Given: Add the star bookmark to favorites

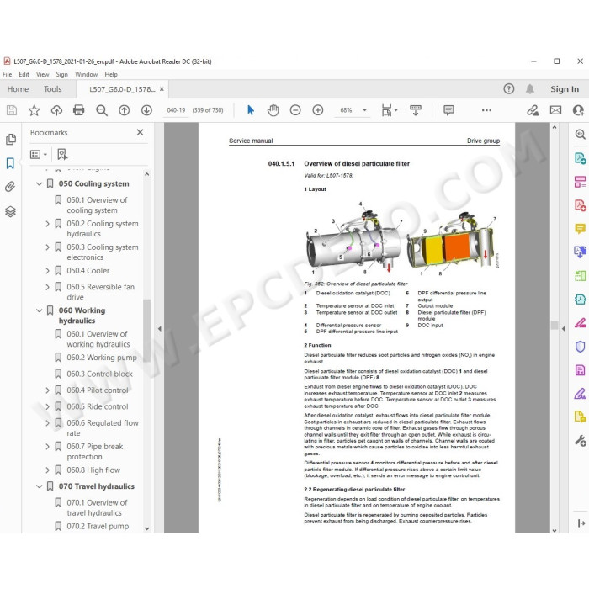Looking at the screenshot, I should click(34, 110).
